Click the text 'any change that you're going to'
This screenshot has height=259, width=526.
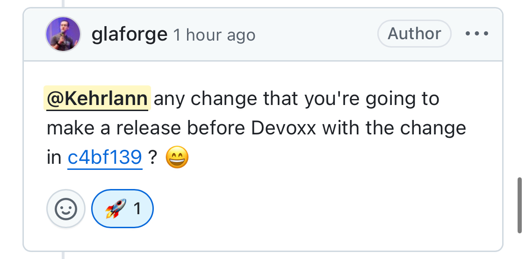296,99
